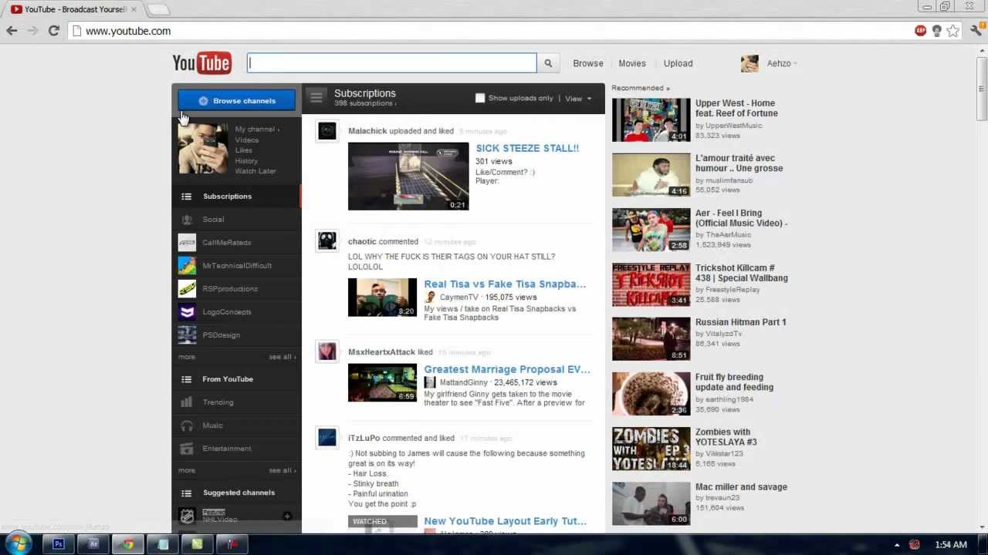Viewport: 988px width, 555px height.
Task: Open Greatest Marriage Proposal video title
Action: [x=506, y=369]
